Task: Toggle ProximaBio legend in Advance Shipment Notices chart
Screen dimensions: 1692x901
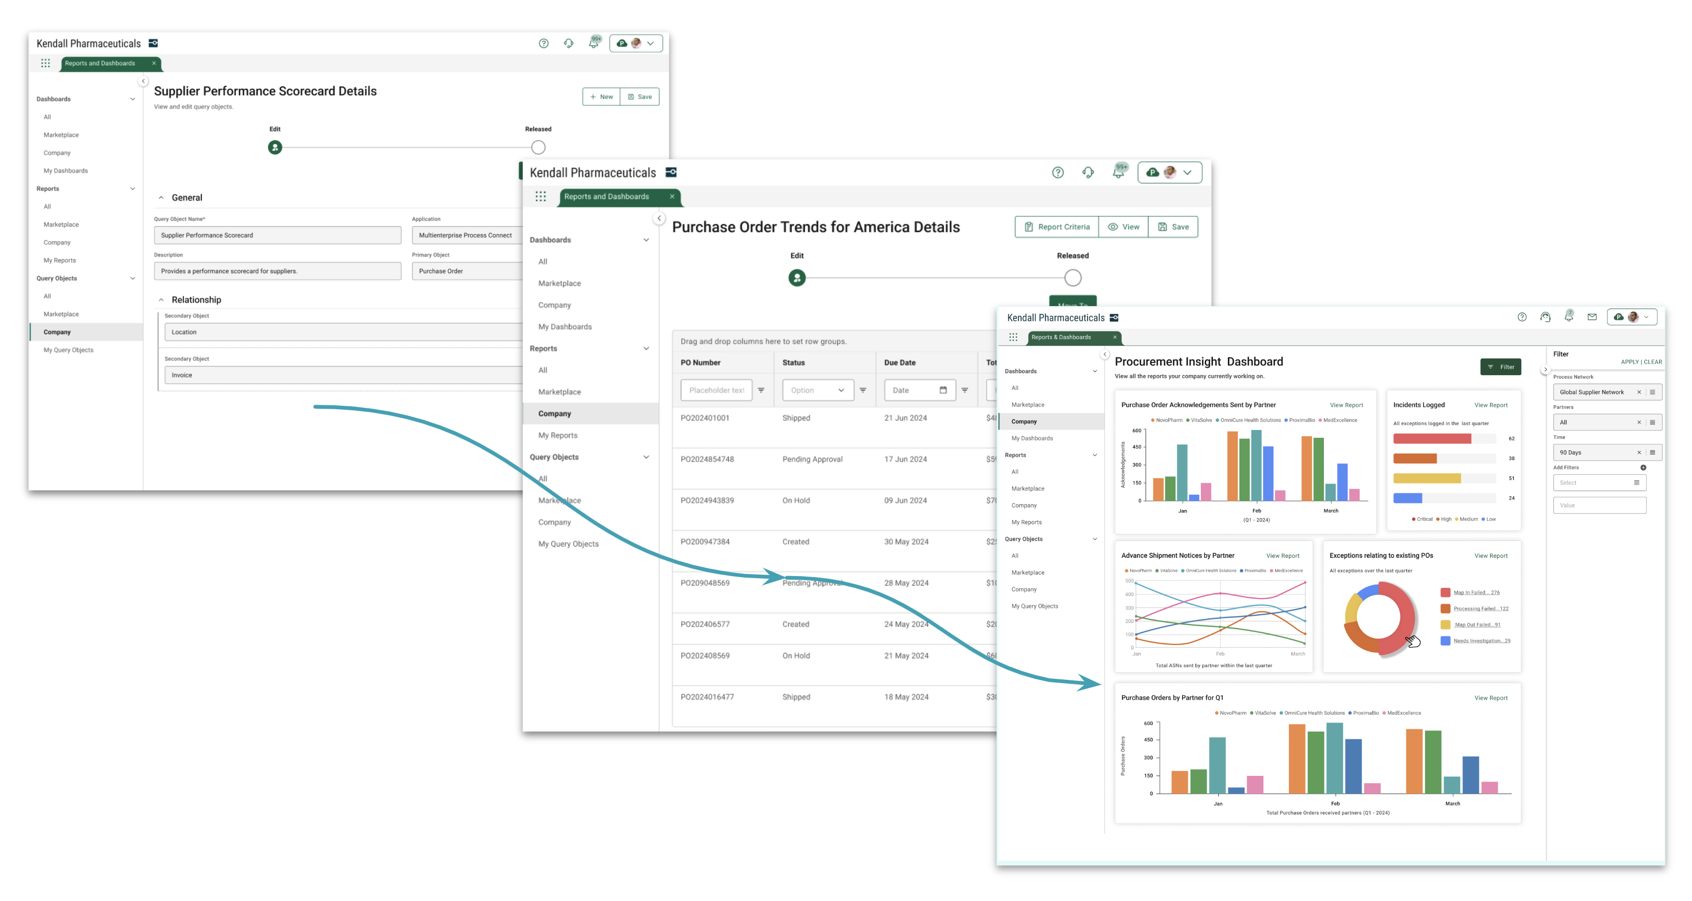Action: (1253, 570)
